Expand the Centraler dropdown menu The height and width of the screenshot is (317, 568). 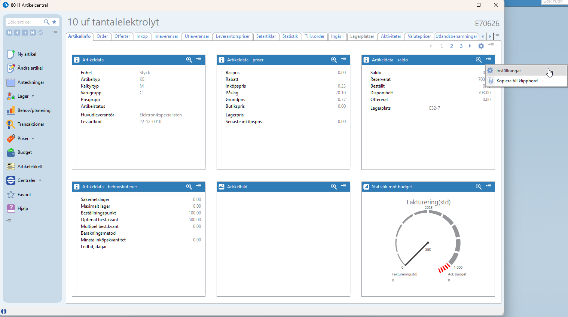[40, 180]
